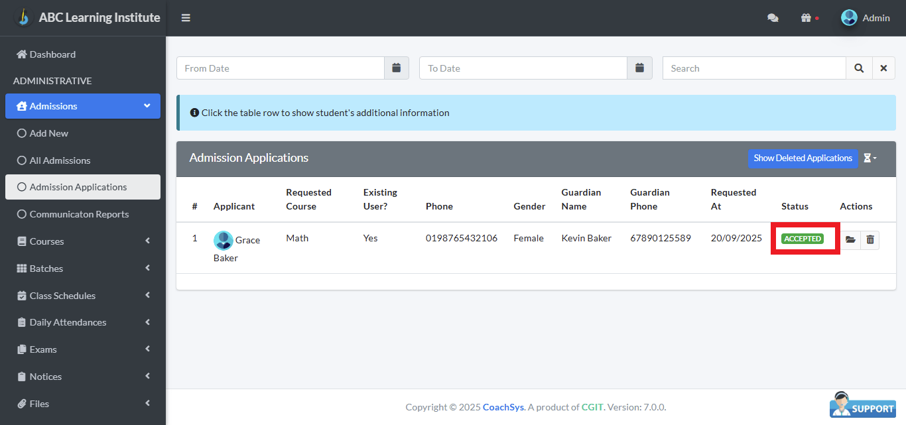Click the hamburger menu toggle icon
The height and width of the screenshot is (425, 906).
point(186,18)
